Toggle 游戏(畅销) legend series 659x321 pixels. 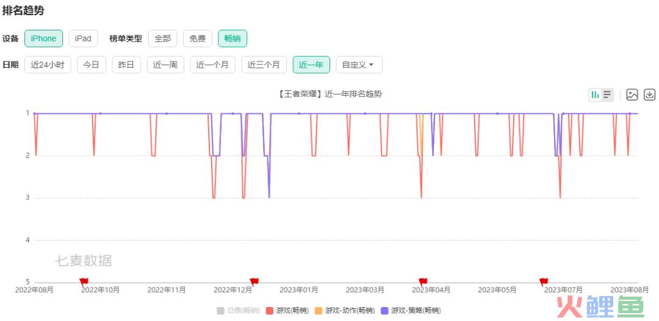pos(287,311)
